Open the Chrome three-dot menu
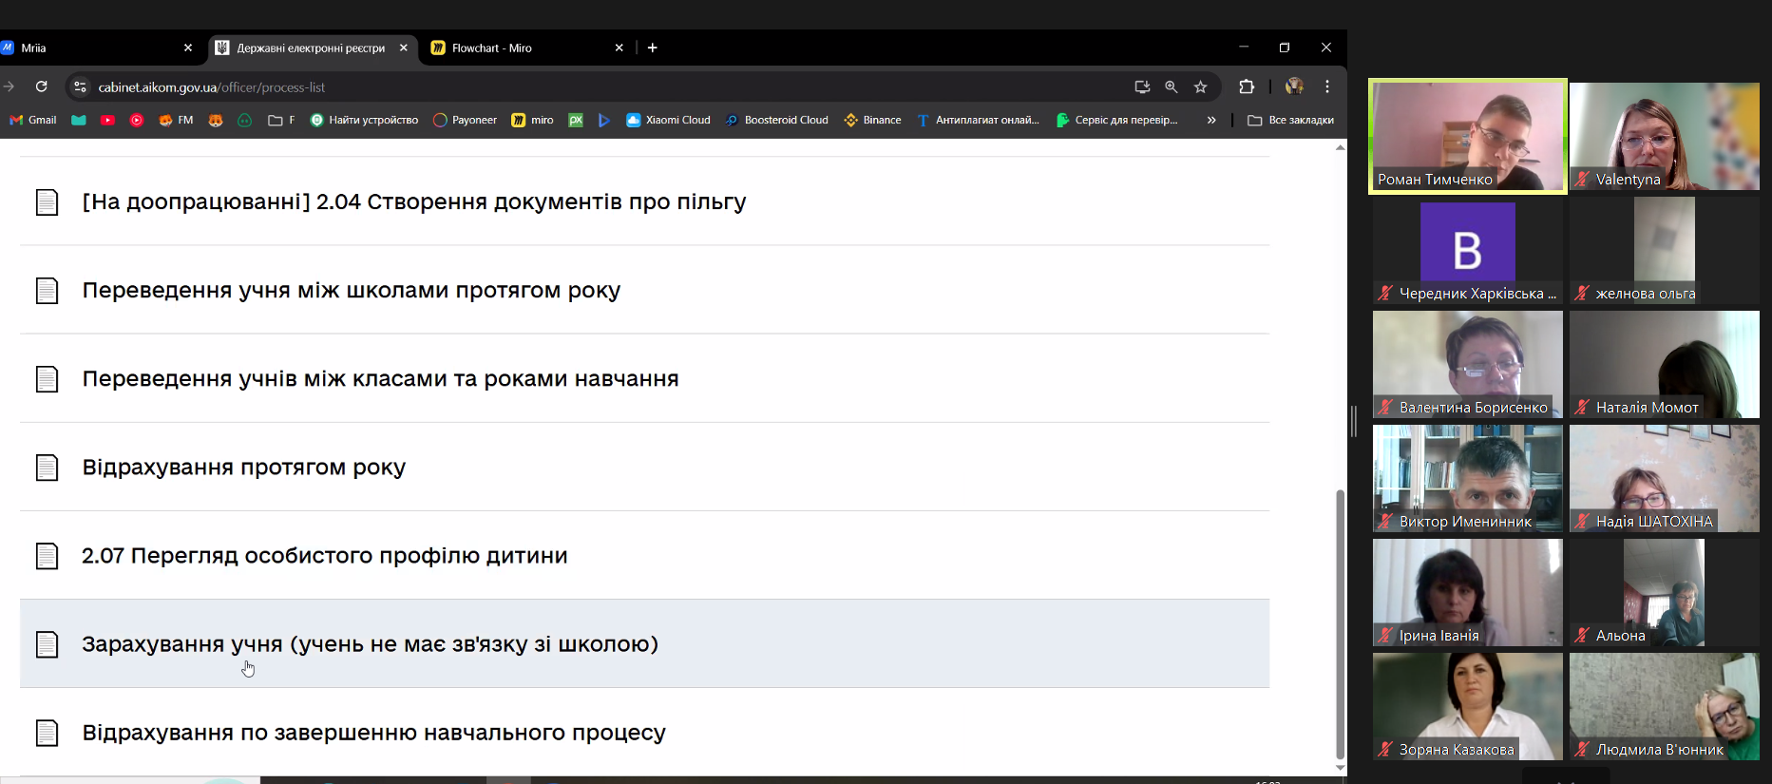Screen dimensions: 1772x784 coord(1327,86)
